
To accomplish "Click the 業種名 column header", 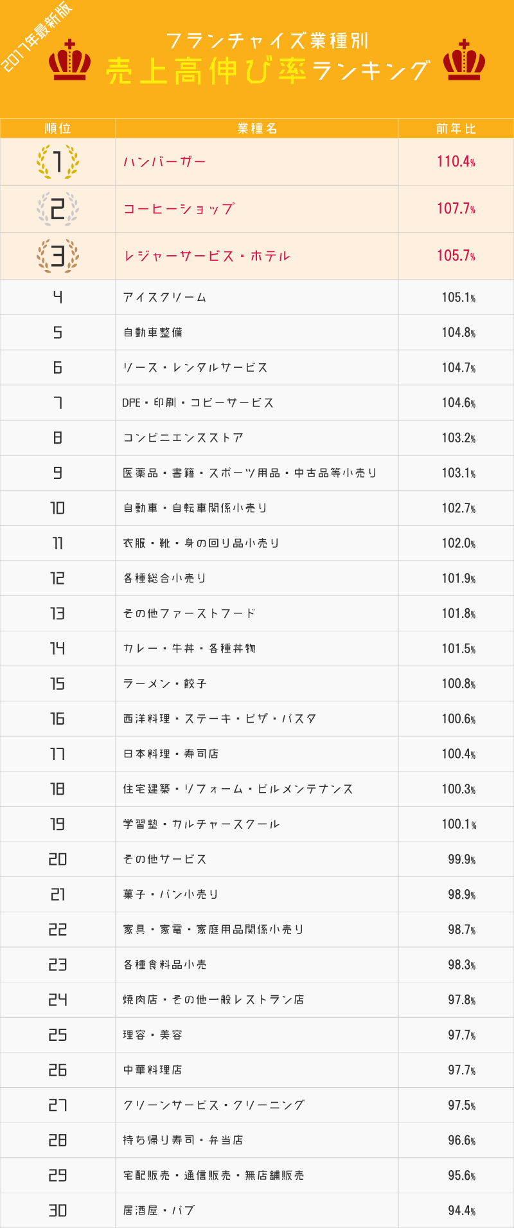I will click(x=257, y=129).
